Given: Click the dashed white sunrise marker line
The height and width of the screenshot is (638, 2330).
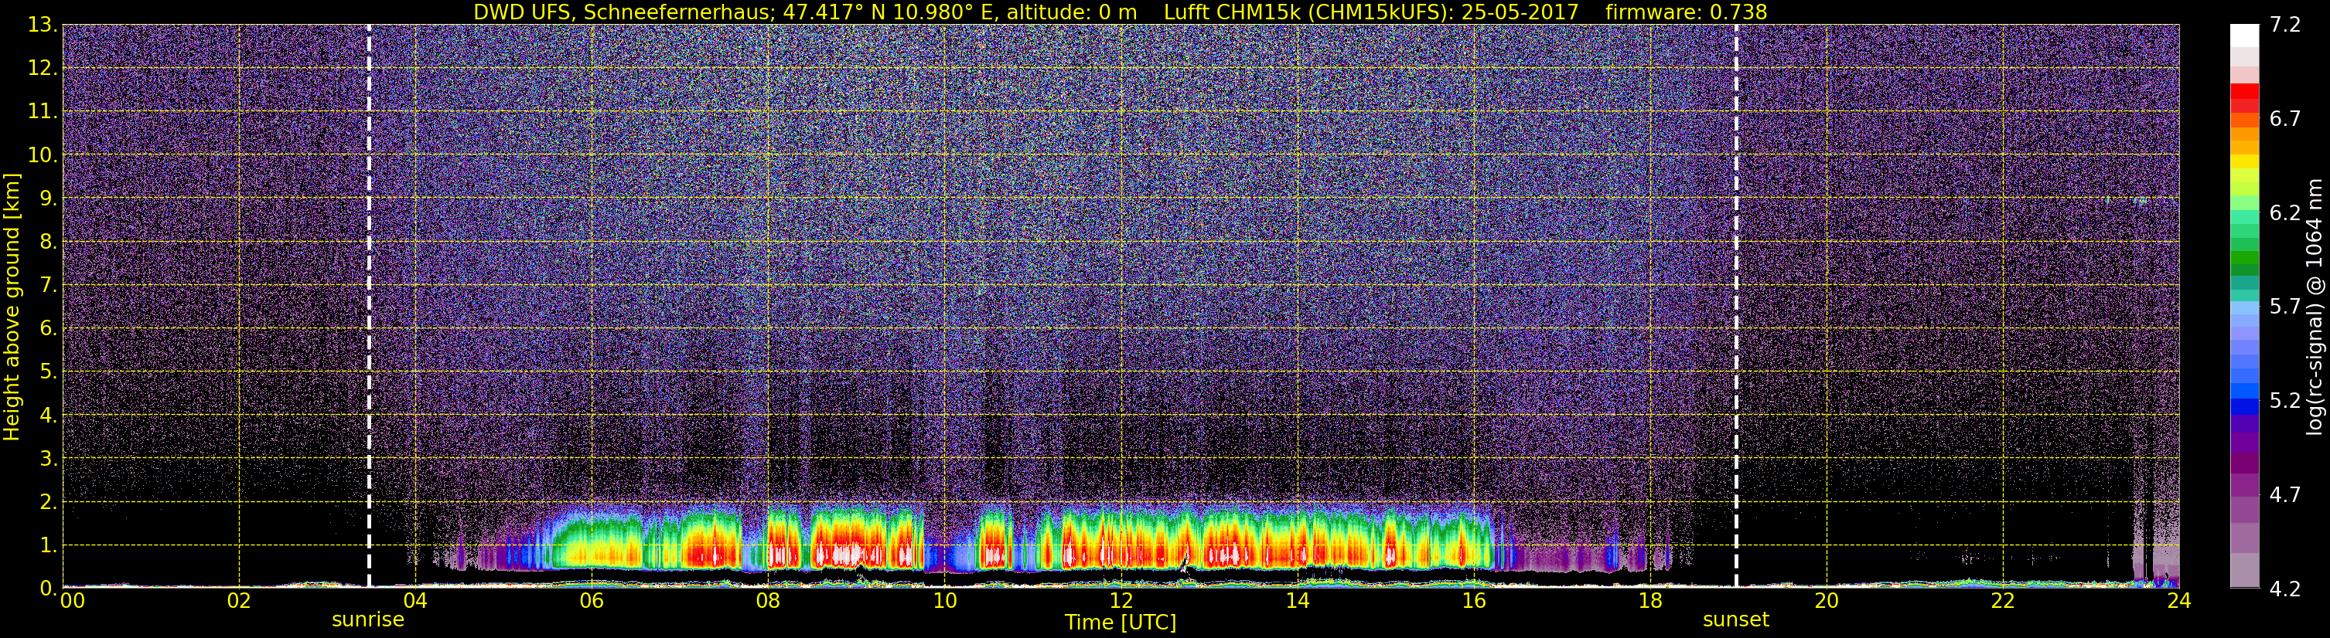Looking at the screenshot, I should 369,307.
